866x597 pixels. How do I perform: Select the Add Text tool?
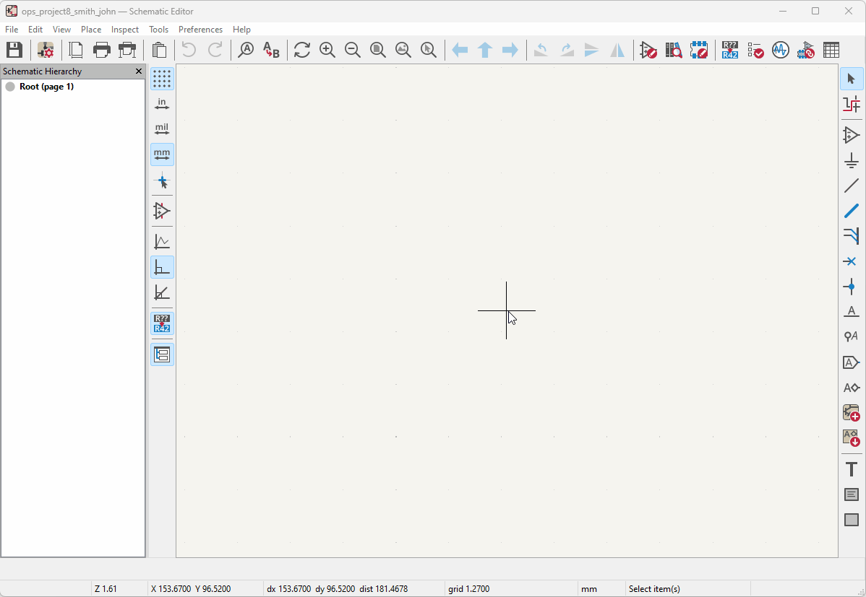pos(851,469)
